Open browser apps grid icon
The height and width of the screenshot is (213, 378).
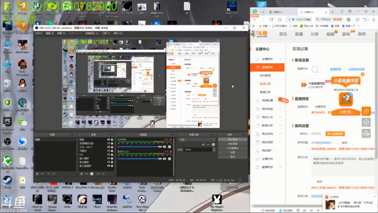(x=349, y=19)
